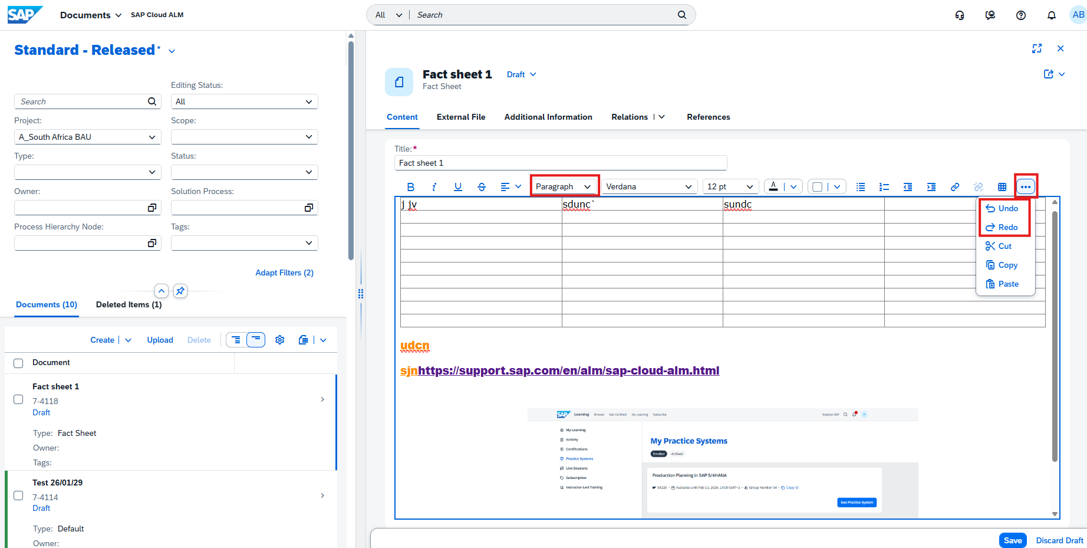The height and width of the screenshot is (548, 1087).
Task: Check the Fact sheet 1 row checkbox
Action: tap(18, 399)
